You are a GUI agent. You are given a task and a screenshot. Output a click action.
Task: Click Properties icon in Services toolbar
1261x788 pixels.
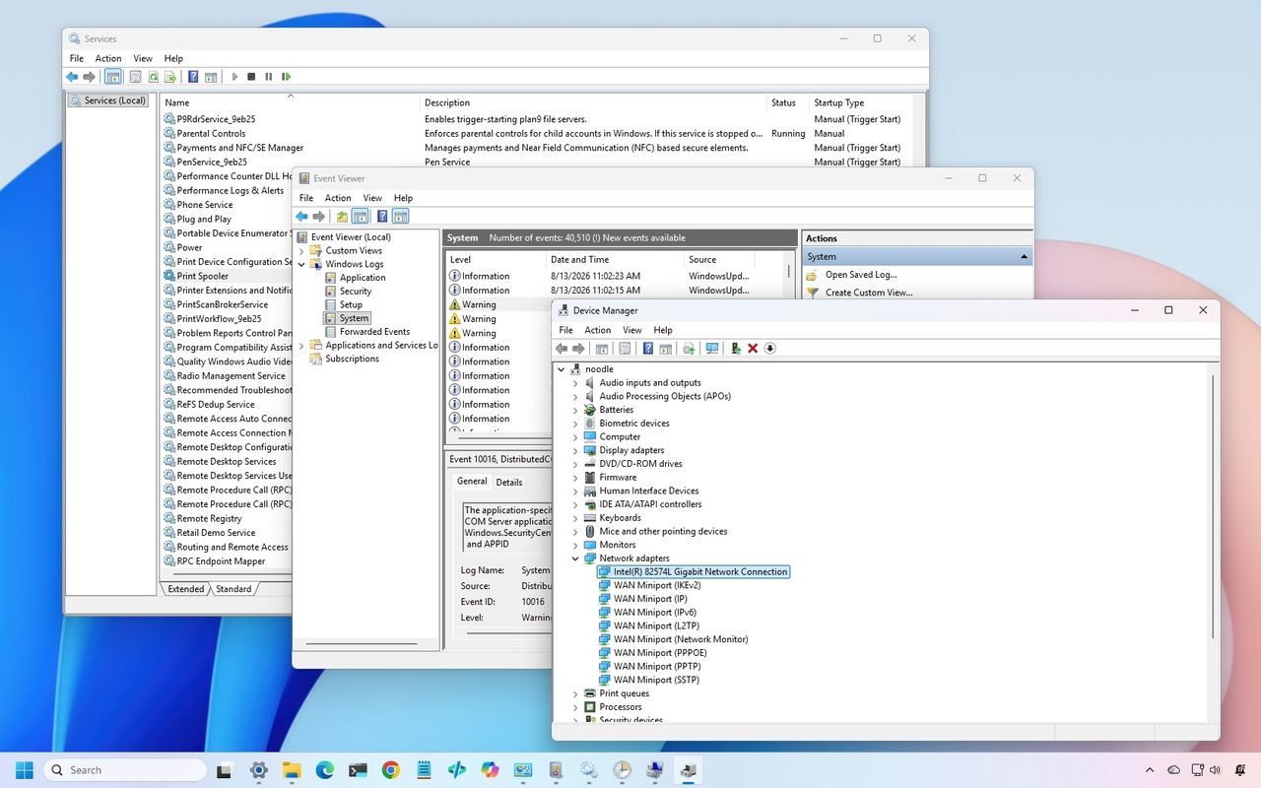coord(135,77)
